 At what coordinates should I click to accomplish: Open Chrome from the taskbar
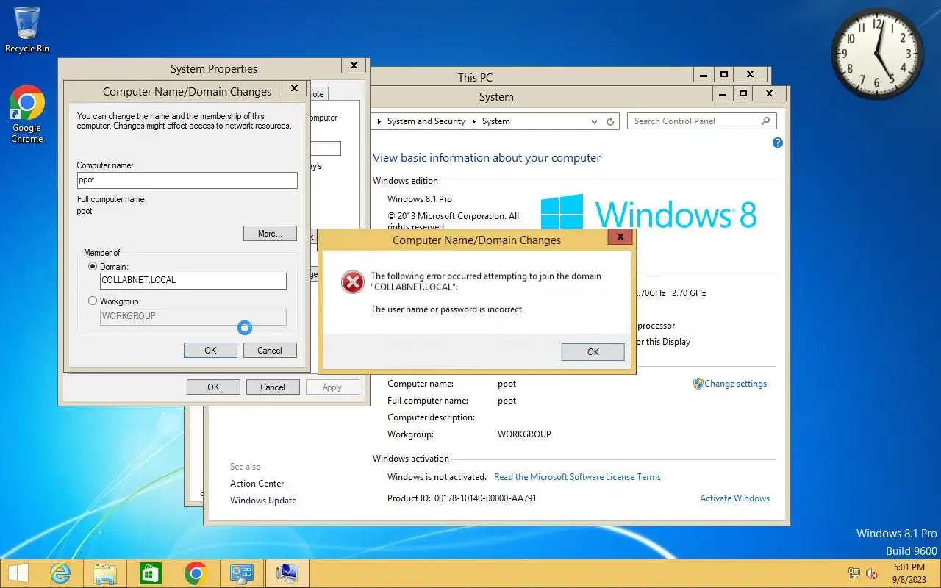[195, 573]
